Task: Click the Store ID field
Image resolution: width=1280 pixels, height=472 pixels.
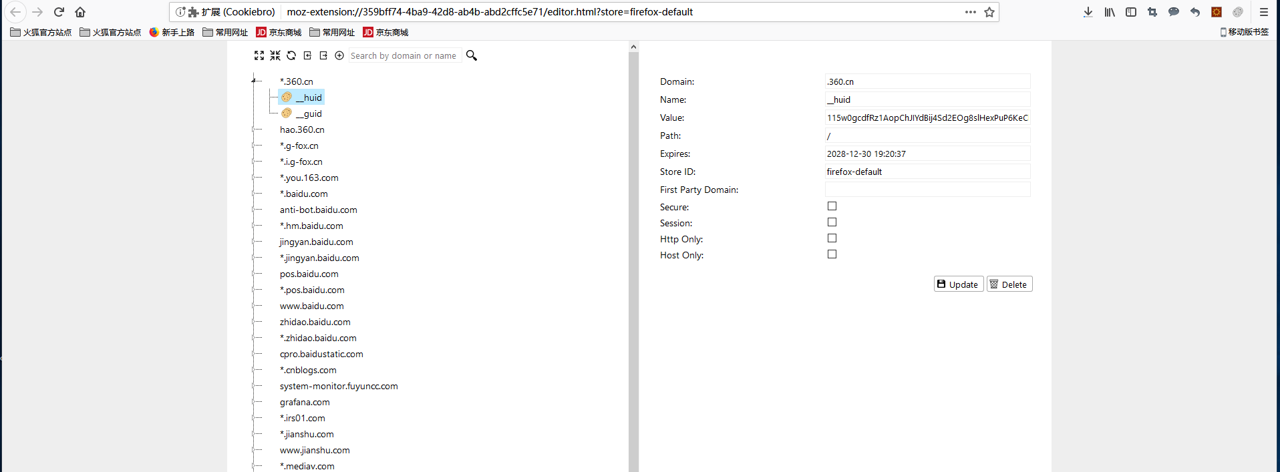Action: tap(927, 172)
